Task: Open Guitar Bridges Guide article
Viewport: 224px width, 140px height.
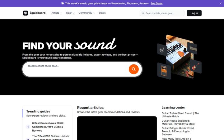Action: 178,131
